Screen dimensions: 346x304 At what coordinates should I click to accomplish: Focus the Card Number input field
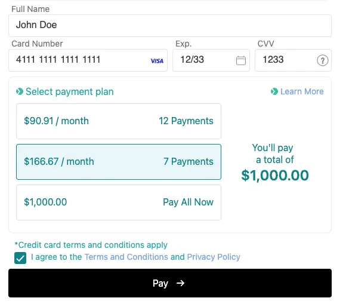[88, 60]
